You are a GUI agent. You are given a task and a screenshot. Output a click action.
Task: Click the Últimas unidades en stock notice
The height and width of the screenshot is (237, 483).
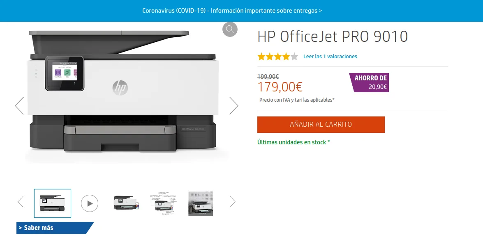(x=293, y=142)
